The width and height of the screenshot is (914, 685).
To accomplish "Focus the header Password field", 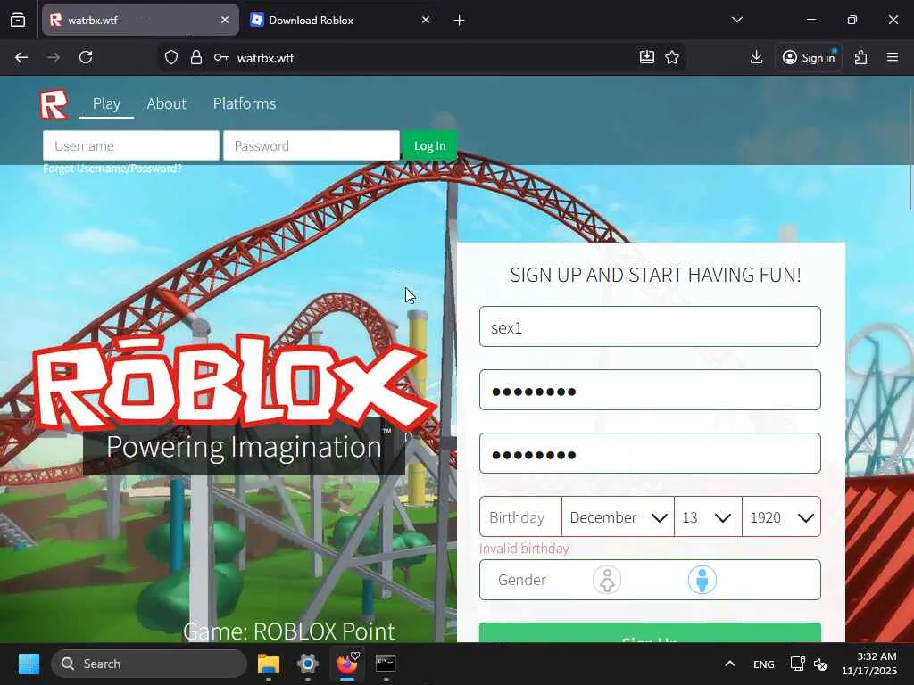I will tap(312, 145).
